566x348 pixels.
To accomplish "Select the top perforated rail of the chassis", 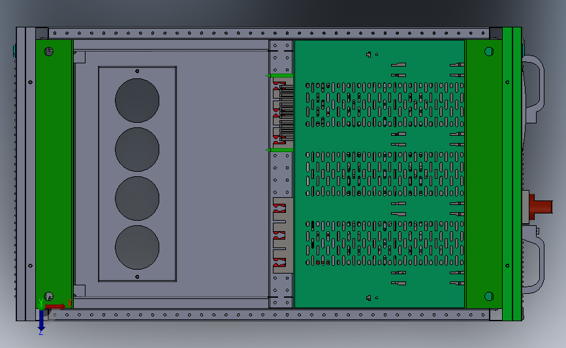I will point(269,33).
